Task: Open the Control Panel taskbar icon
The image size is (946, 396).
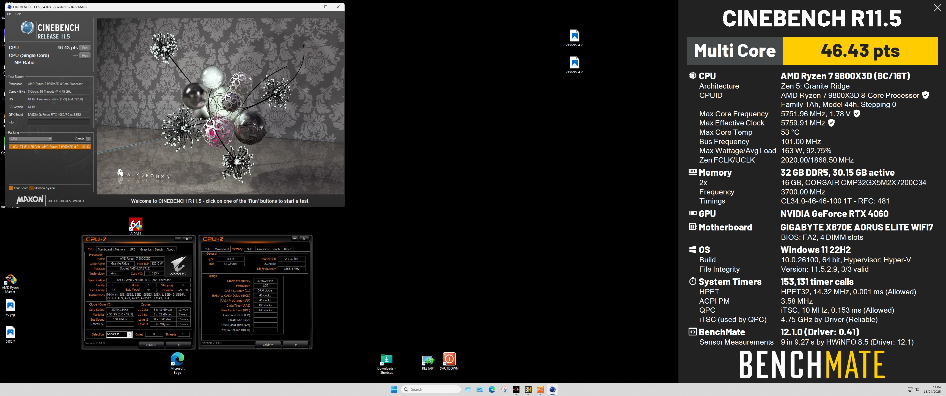Action: pos(480,389)
